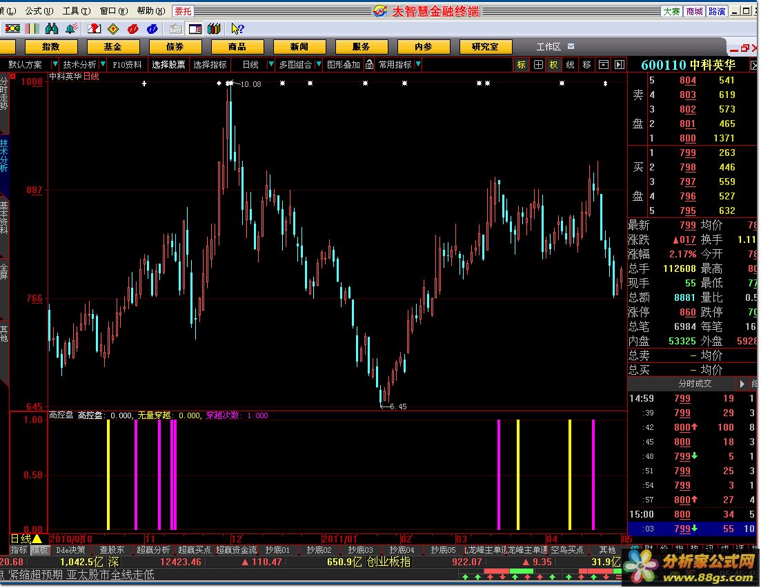
Task: Click 图形叠加 in chart toolbar
Action: (x=343, y=65)
